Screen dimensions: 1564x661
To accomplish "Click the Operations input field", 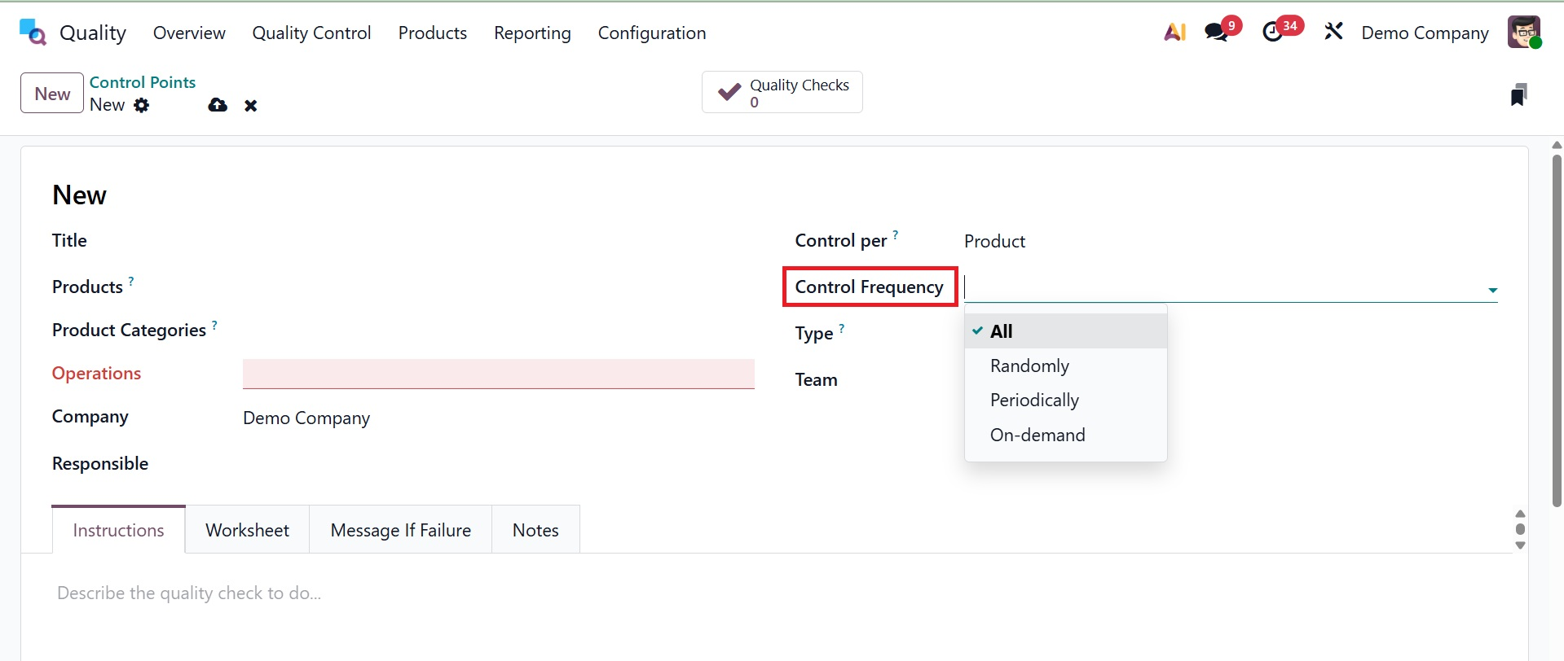I will (x=498, y=374).
